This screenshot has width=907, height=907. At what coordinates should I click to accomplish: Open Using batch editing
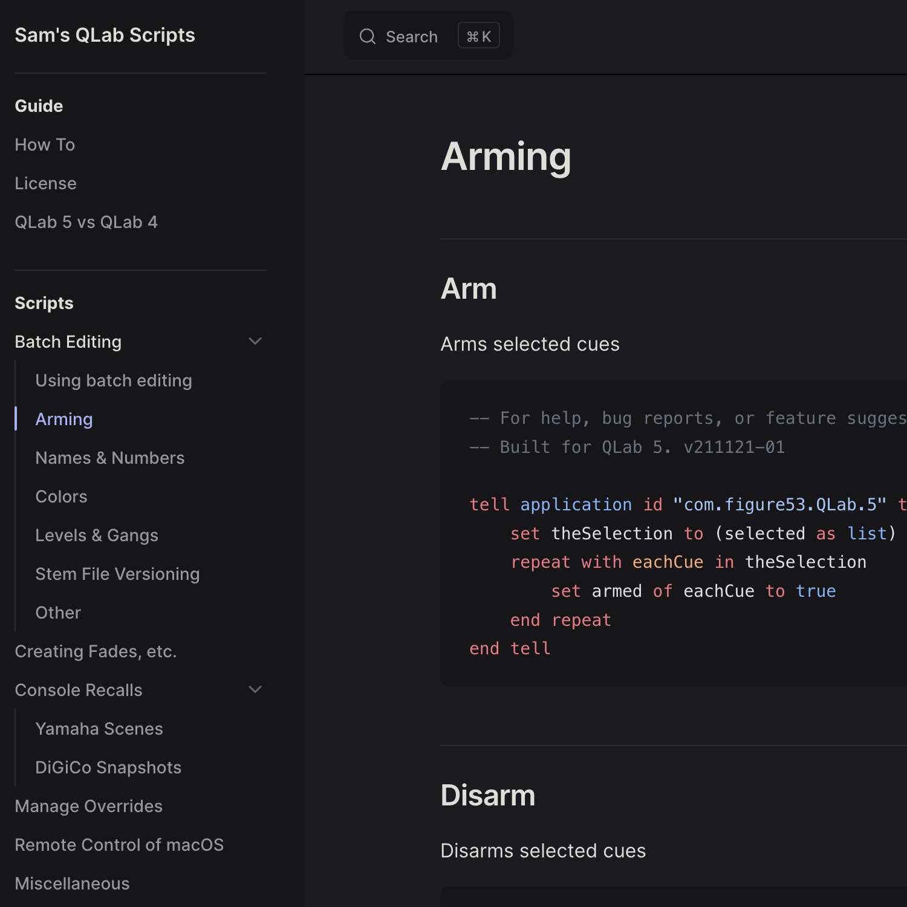coord(114,380)
